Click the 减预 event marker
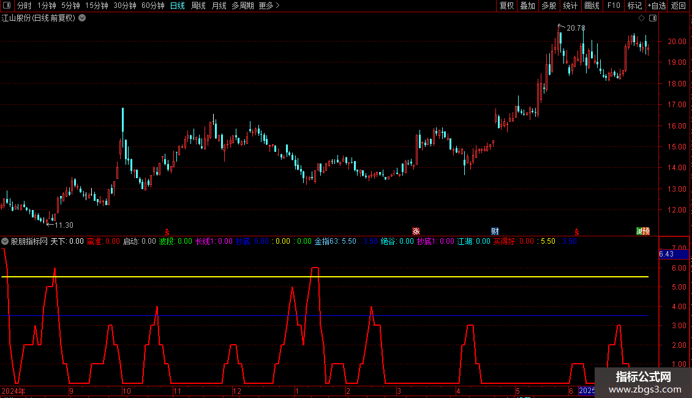 tap(642, 231)
